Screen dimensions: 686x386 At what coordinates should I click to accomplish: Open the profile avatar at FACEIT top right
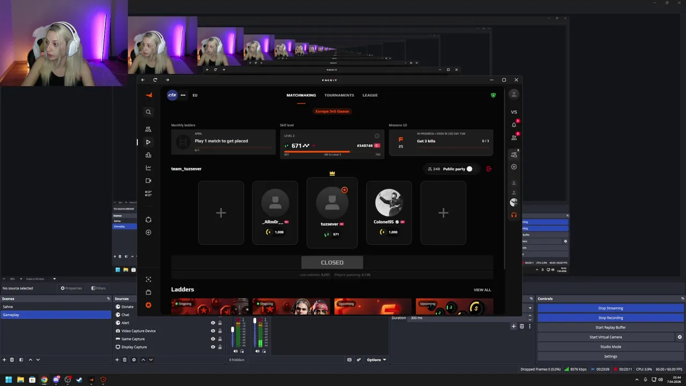pos(514,94)
